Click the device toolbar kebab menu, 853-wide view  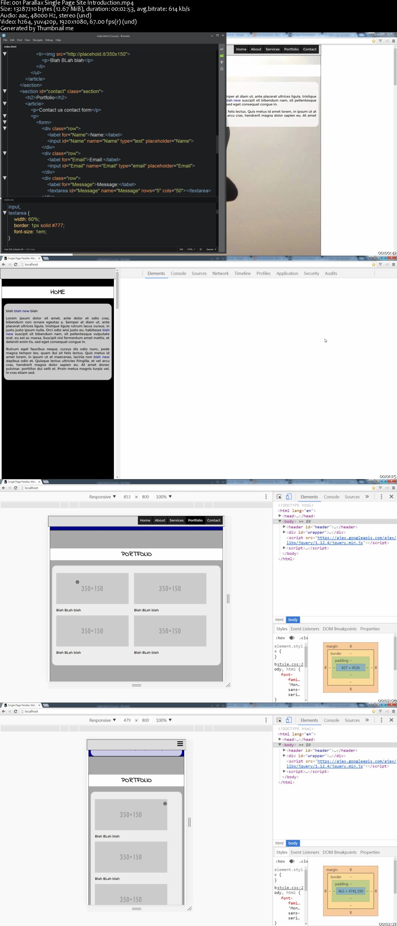point(266,497)
